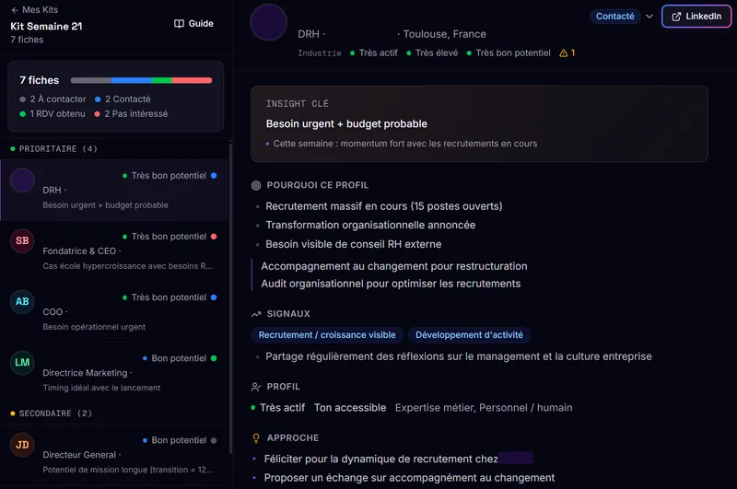The height and width of the screenshot is (489, 737).
Task: Click the DRH card avatar in list
Action: click(22, 180)
